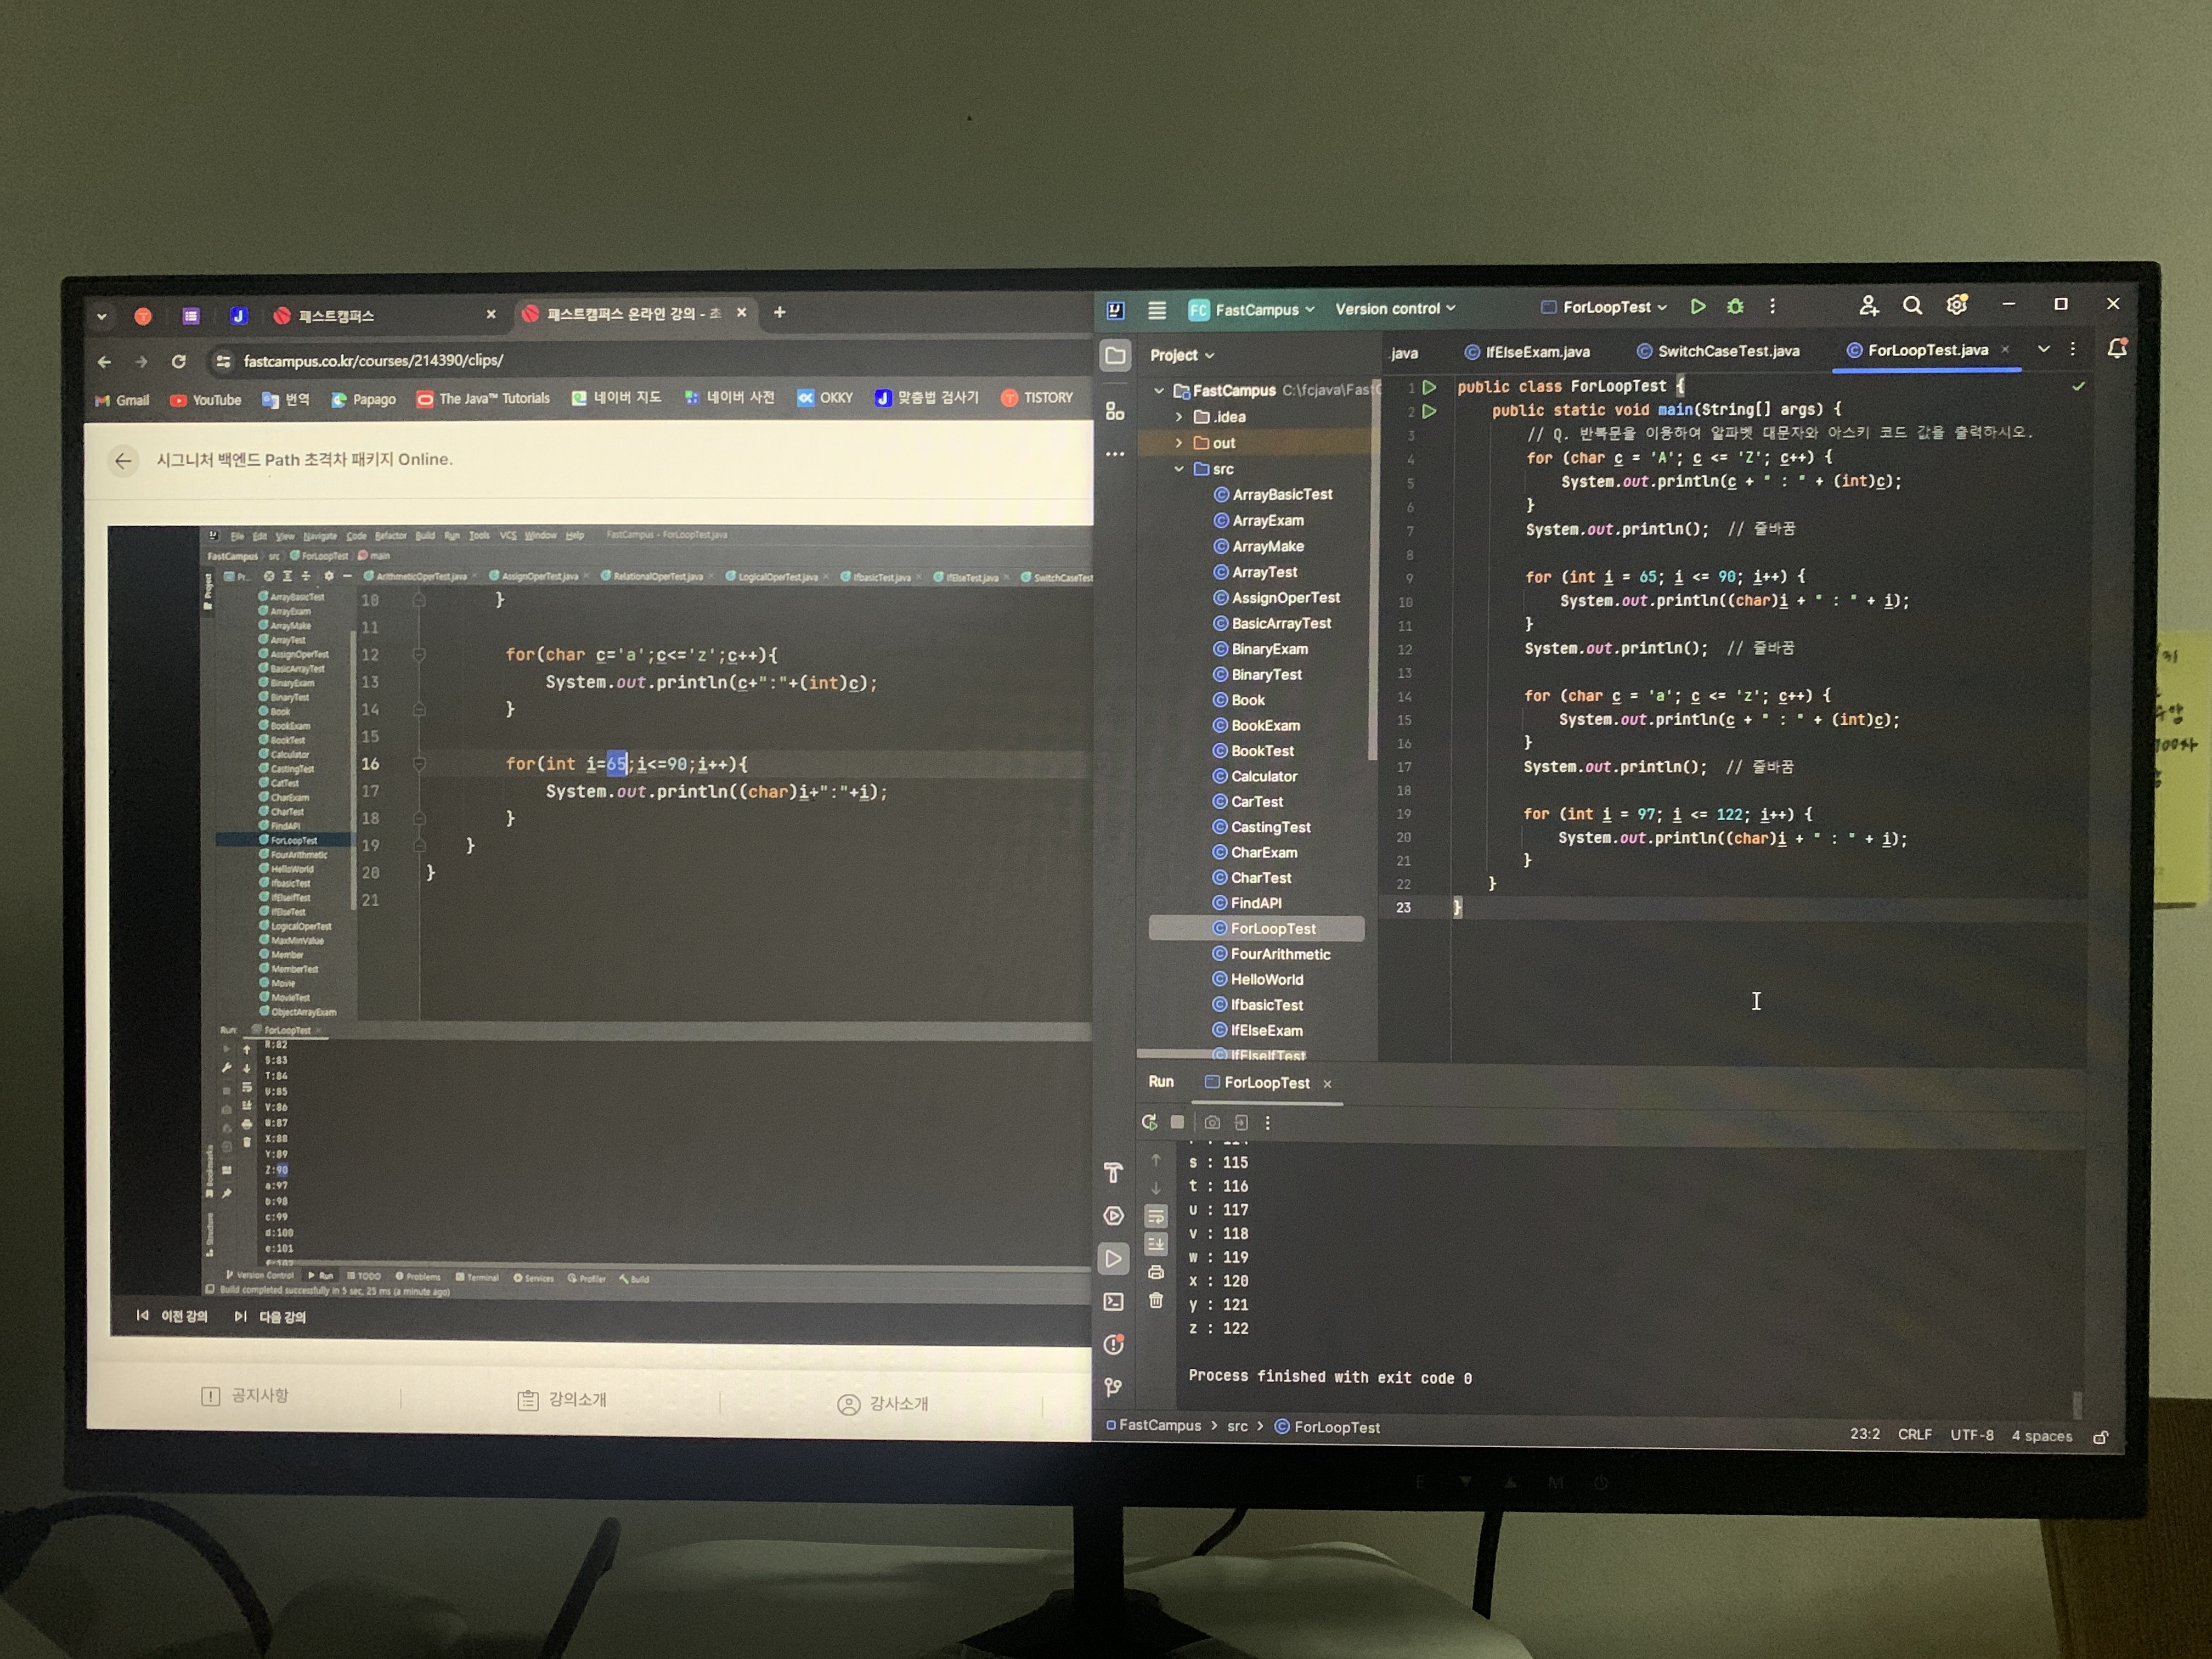Clear console output with trash icon
The height and width of the screenshot is (1659, 2212).
click(x=1156, y=1300)
